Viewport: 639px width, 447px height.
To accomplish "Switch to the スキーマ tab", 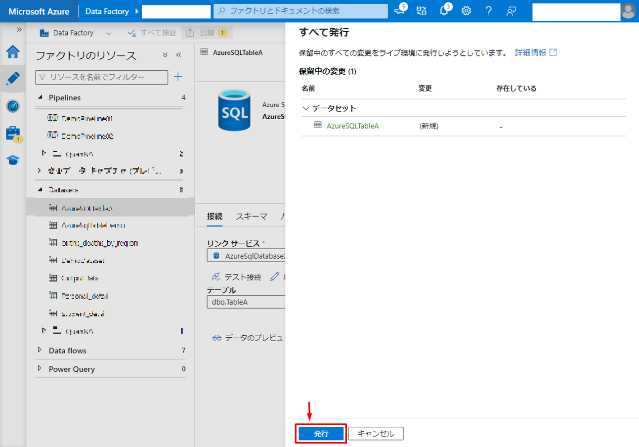I will [x=252, y=216].
